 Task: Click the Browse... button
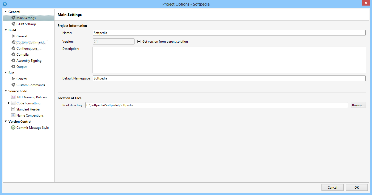(358, 105)
